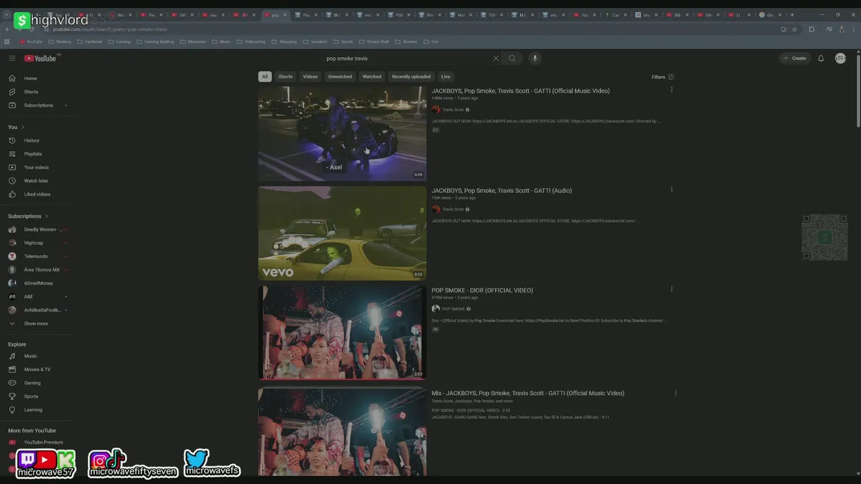This screenshot has height=484, width=861.
Task: Open the Sneakers bookmark folder
Action: [x=315, y=42]
